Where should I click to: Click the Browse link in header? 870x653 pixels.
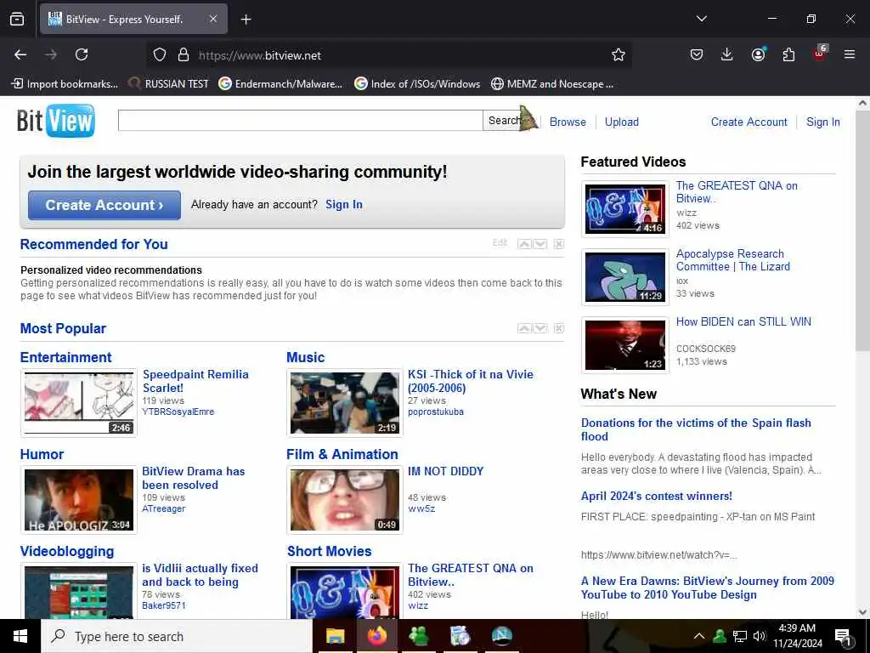(568, 122)
